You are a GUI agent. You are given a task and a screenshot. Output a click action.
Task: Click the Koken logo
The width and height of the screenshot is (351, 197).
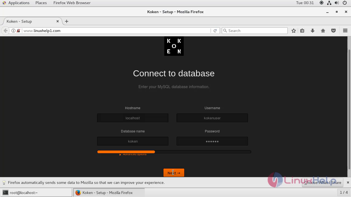click(174, 46)
